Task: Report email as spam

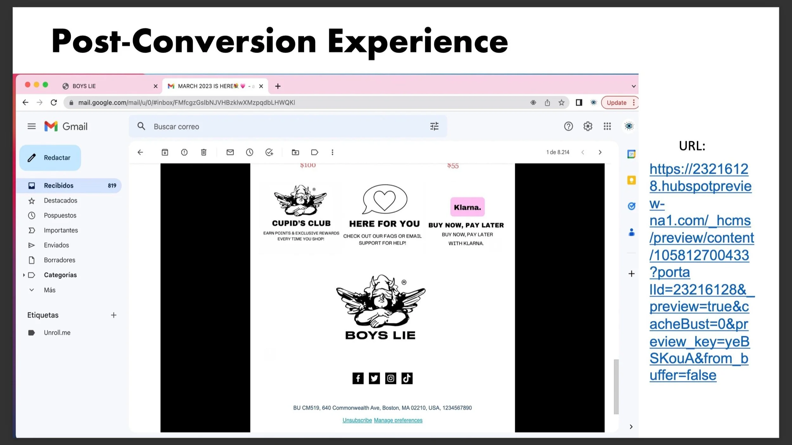Action: coord(184,152)
